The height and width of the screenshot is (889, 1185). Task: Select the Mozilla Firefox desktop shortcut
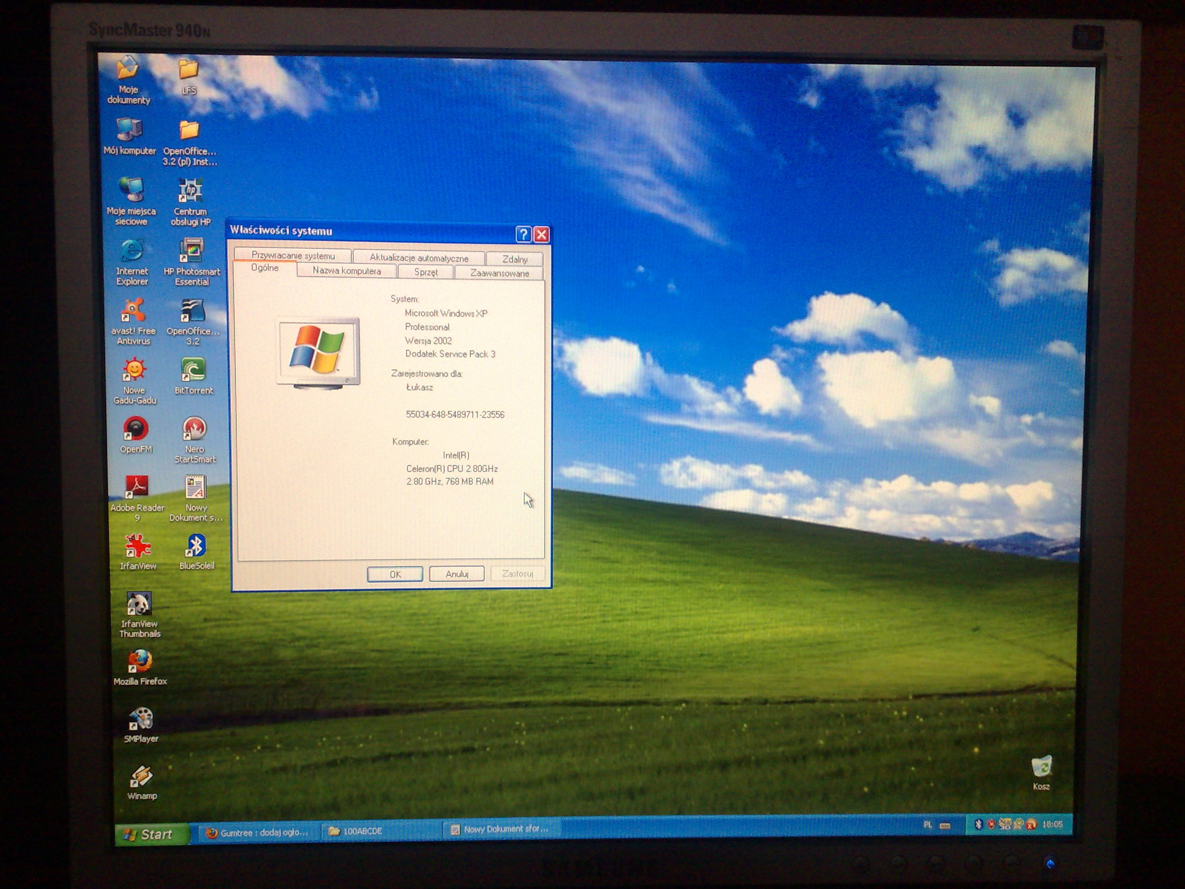(140, 668)
